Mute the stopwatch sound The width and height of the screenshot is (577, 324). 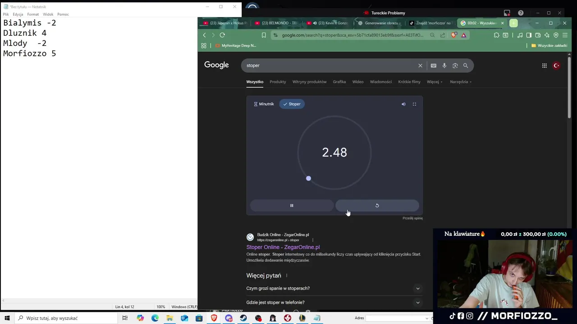click(x=403, y=104)
